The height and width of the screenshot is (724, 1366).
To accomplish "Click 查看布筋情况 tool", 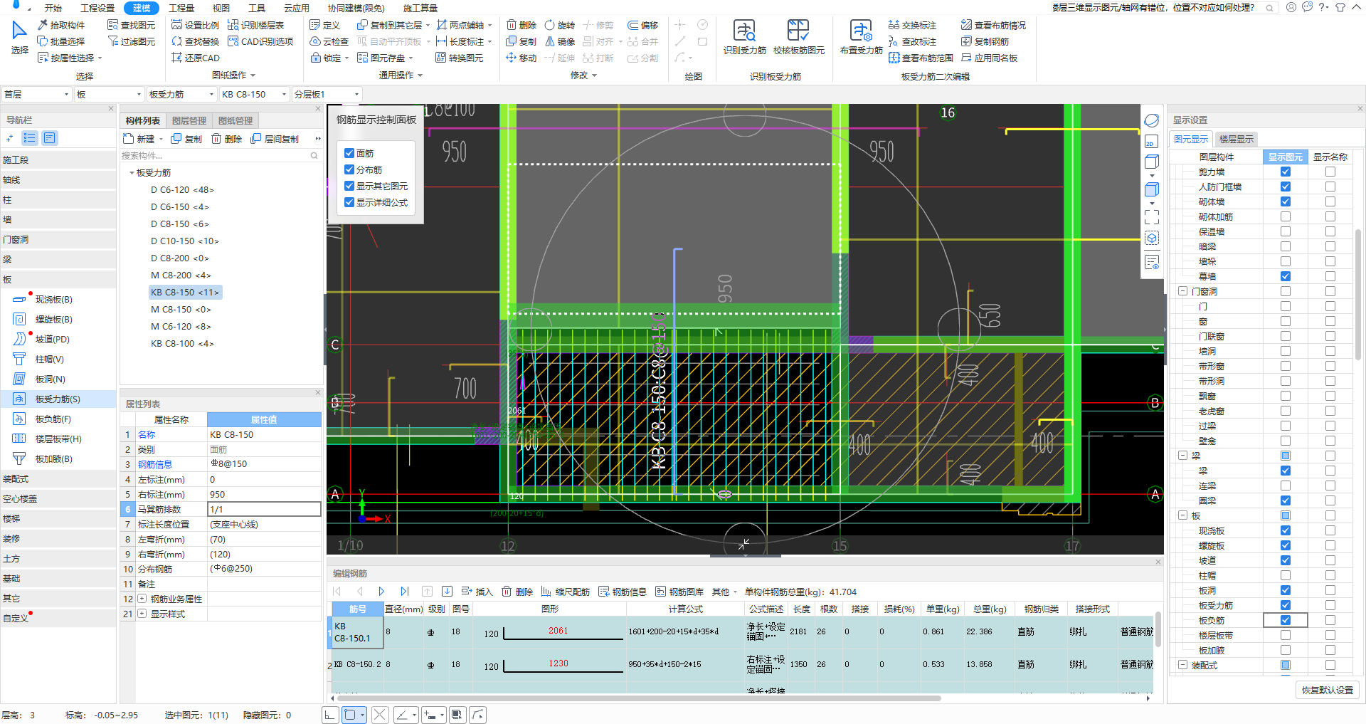I will 993,25.
